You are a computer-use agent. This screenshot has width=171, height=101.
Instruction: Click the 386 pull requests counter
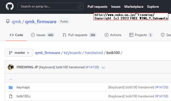click(x=93, y=35)
